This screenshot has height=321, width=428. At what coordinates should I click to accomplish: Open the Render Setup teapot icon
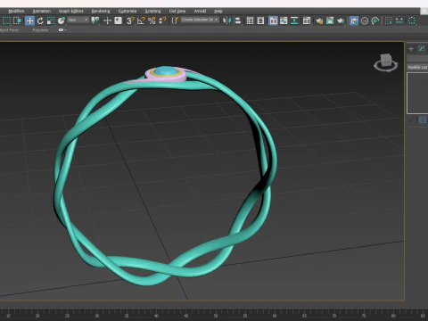point(319,21)
